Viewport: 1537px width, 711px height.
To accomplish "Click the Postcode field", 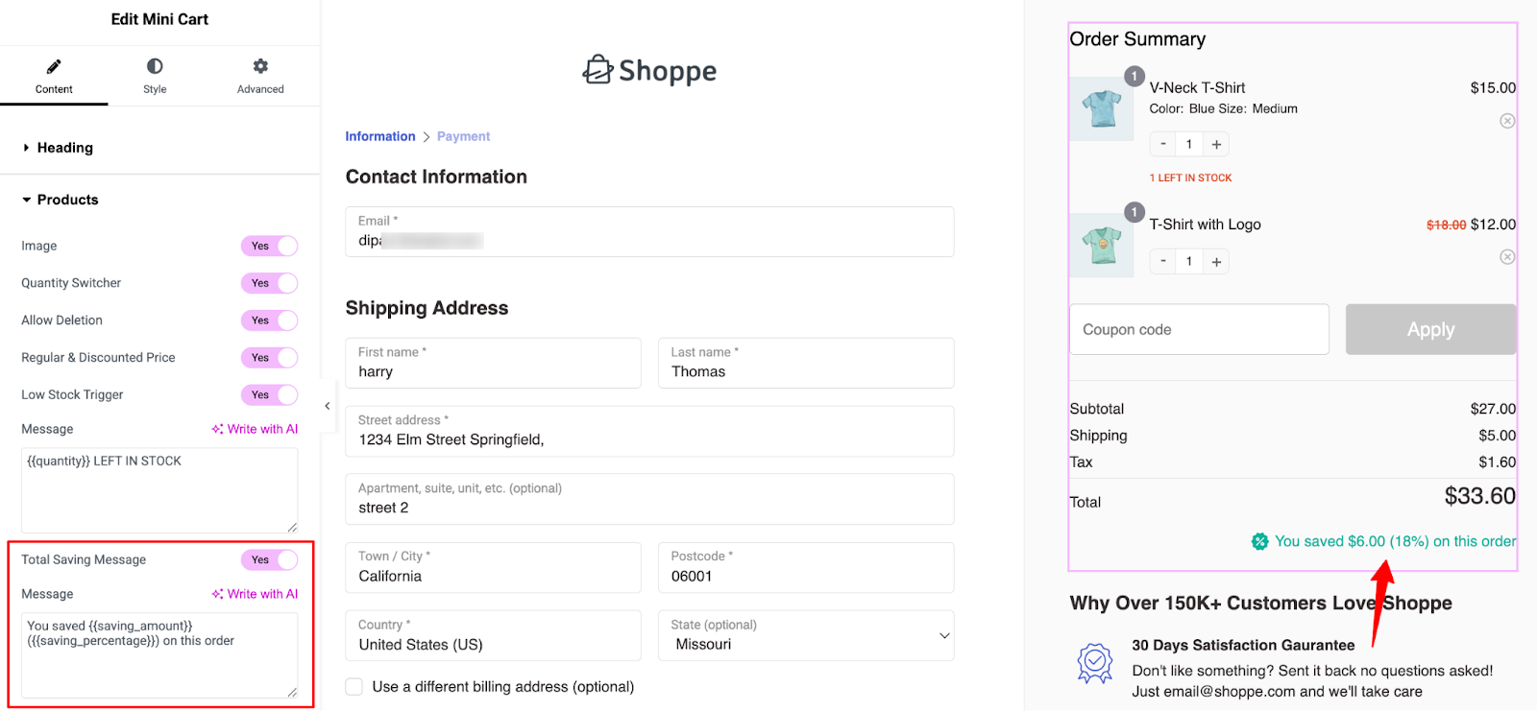I will click(806, 567).
